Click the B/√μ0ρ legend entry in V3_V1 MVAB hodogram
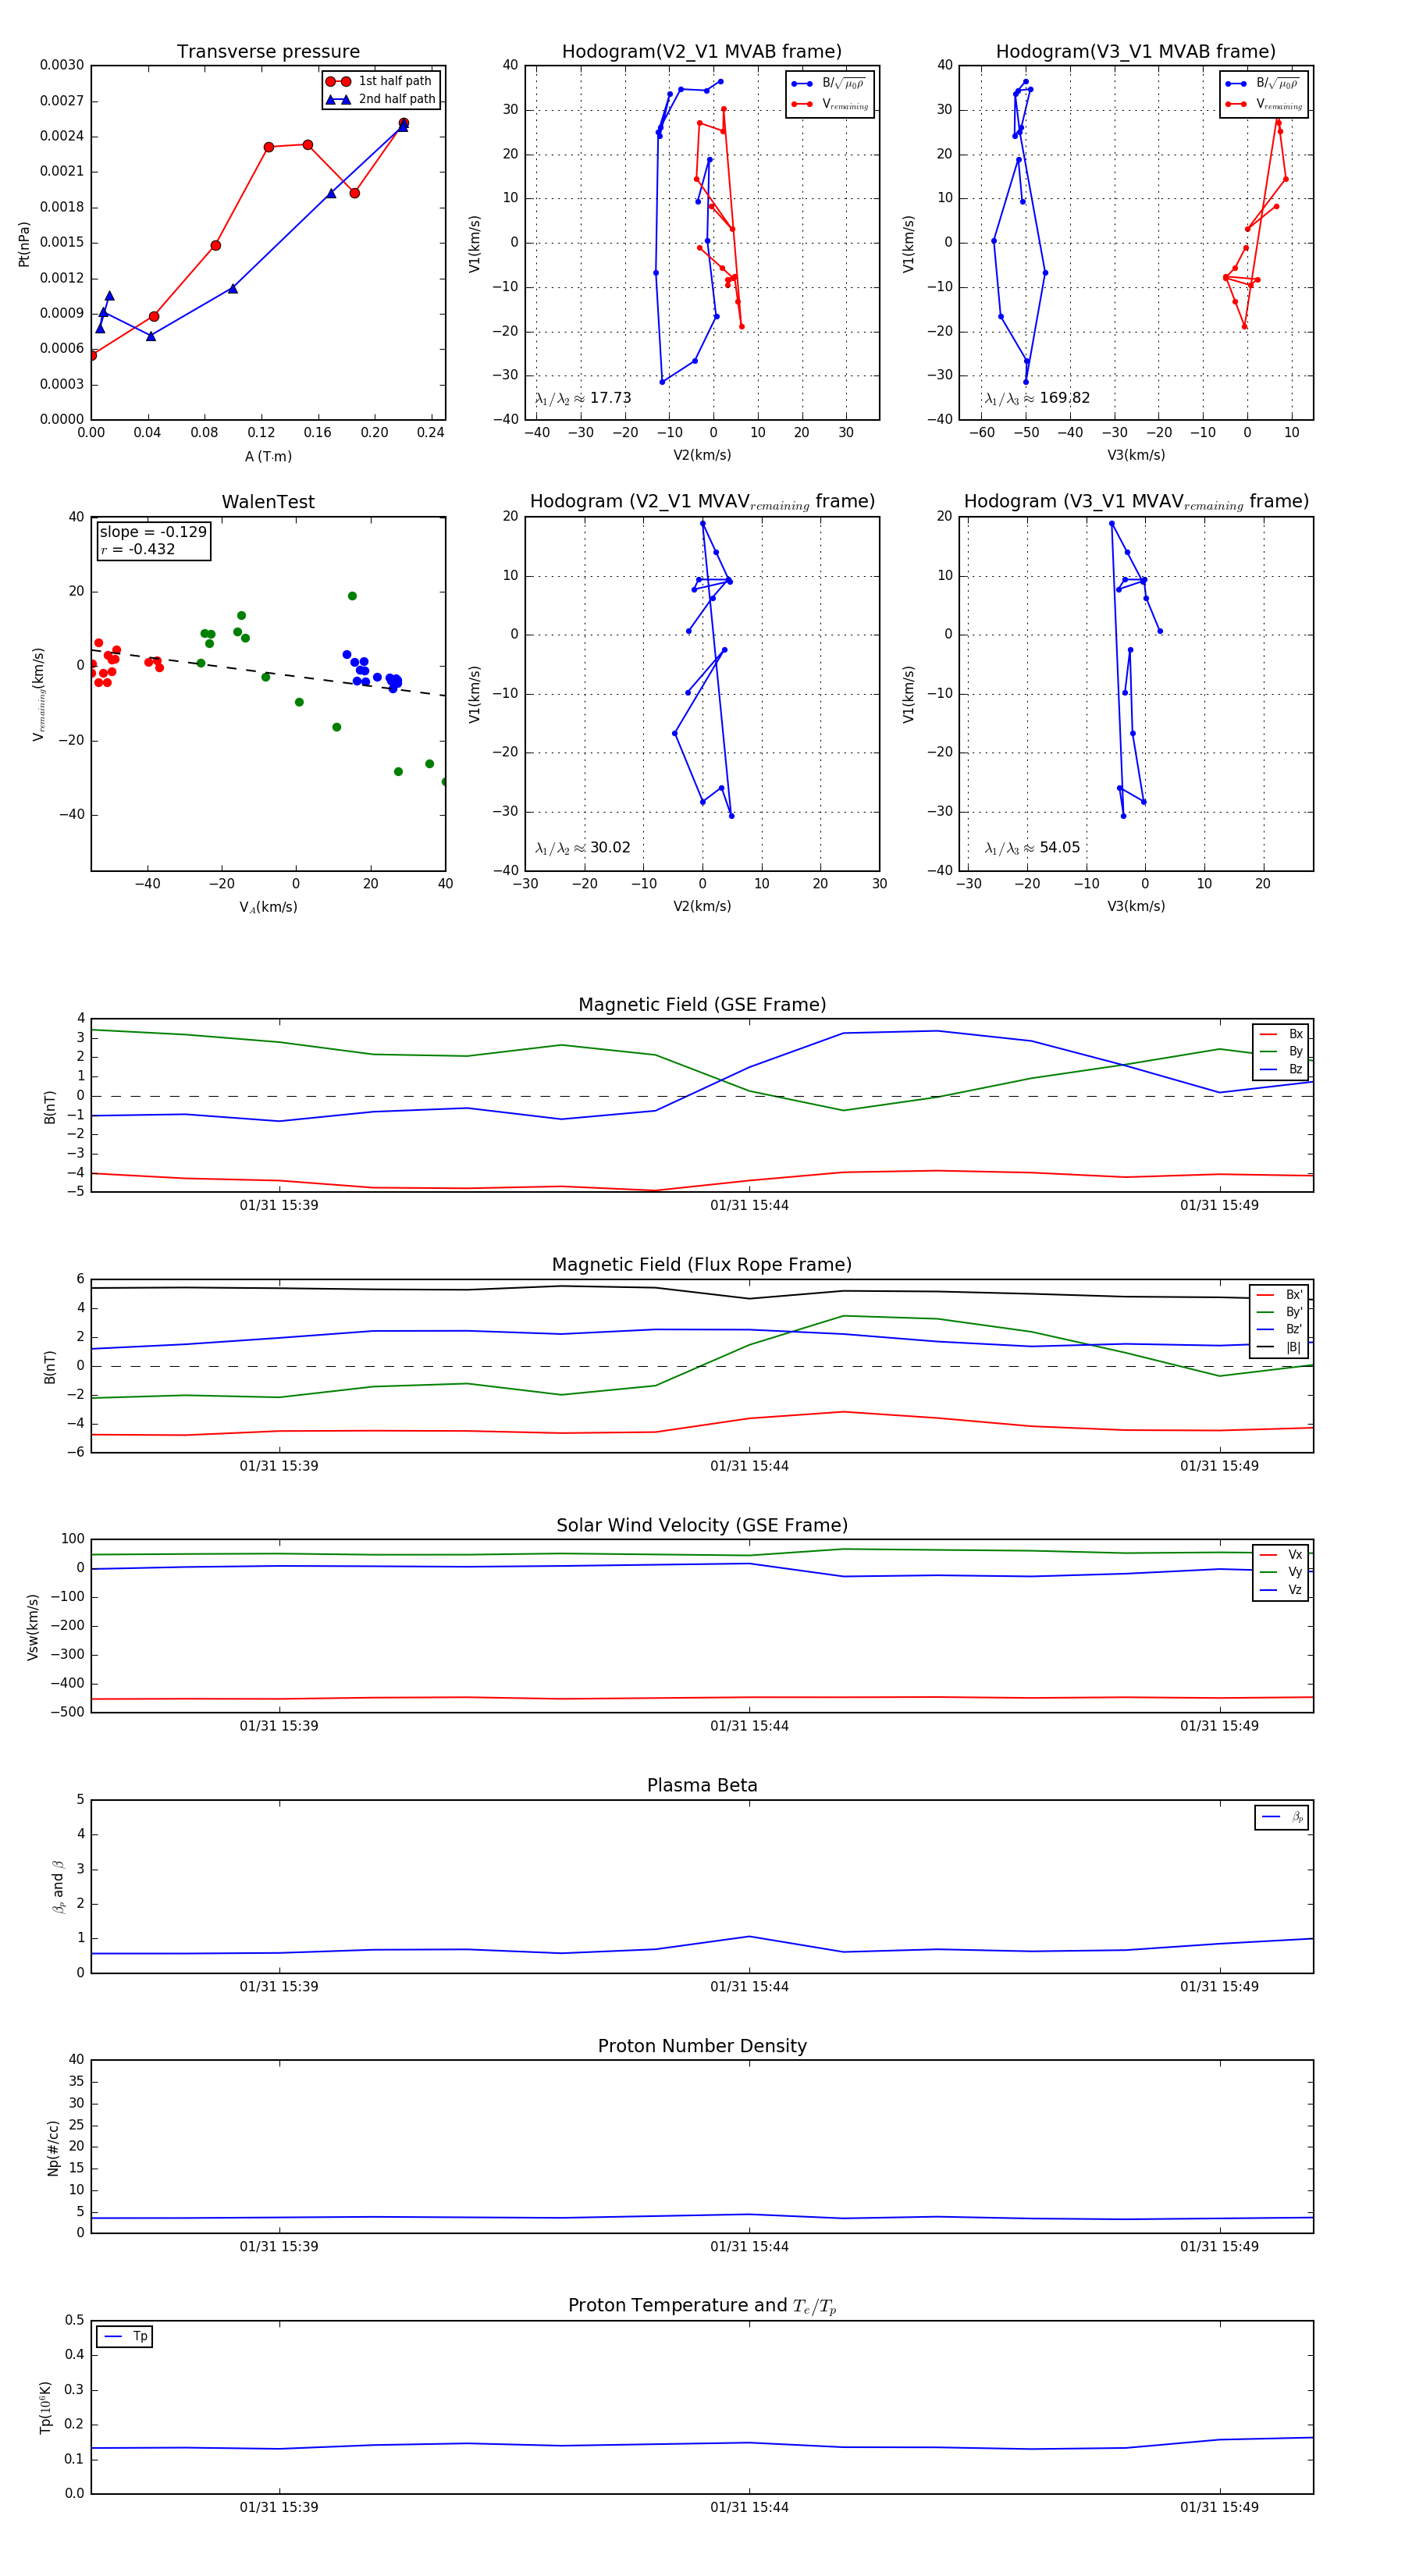Viewport: 1405px width, 2576px height. 1263,84
